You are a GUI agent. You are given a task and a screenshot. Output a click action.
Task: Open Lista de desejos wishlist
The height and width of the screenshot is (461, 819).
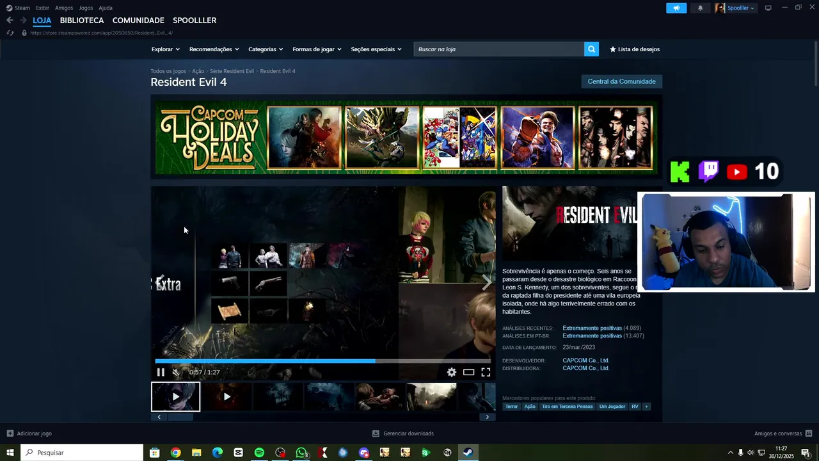click(635, 49)
